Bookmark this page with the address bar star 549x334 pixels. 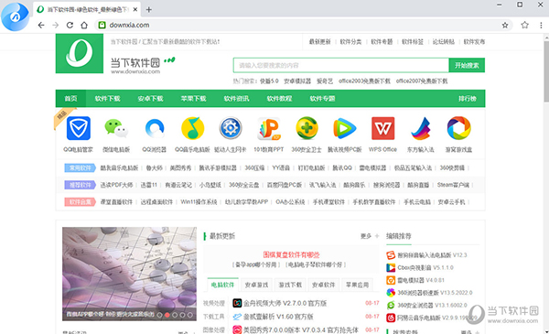[x=505, y=25]
